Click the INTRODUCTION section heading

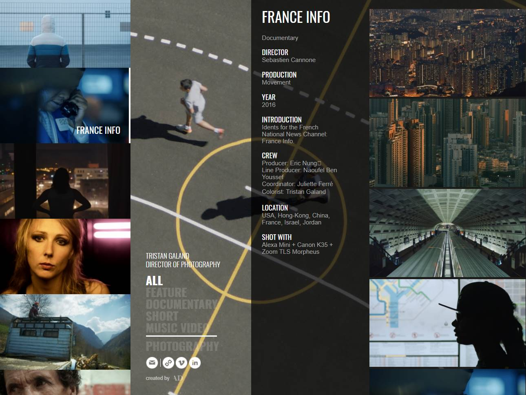click(x=282, y=120)
